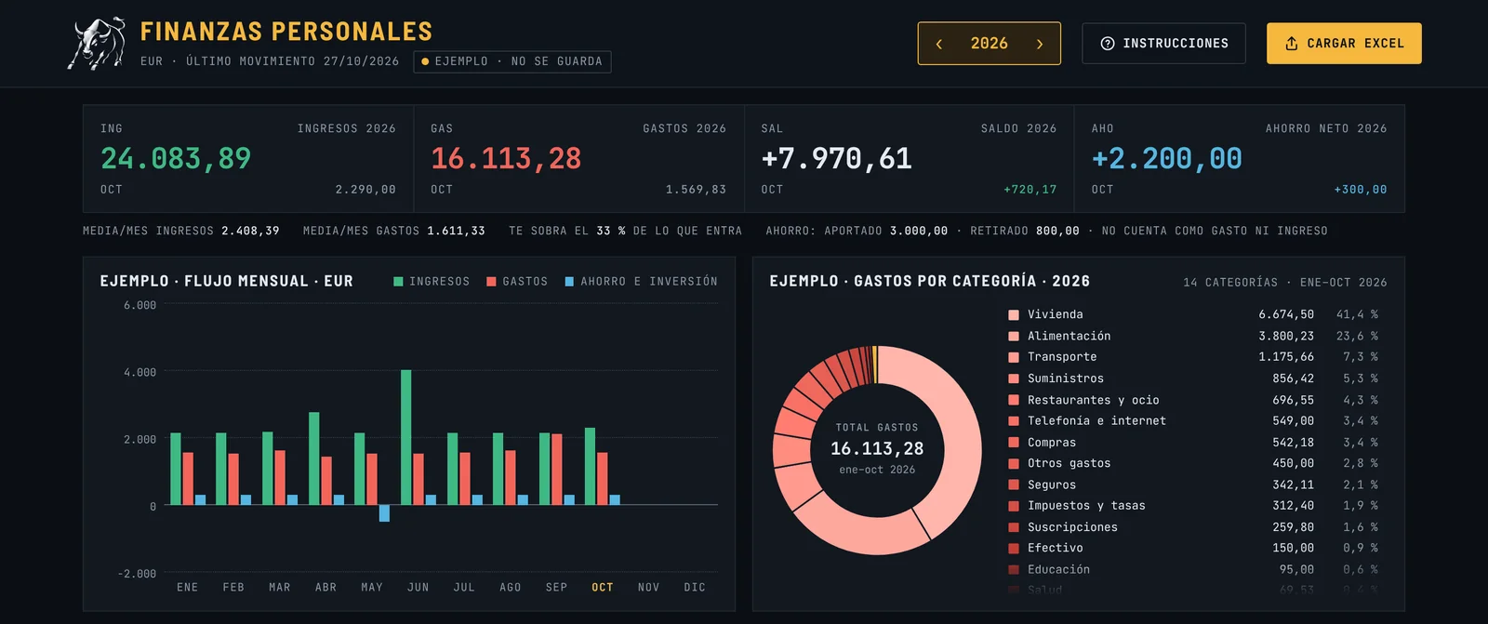1488x624 pixels.
Task: Click the negative May savings bar
Action: [385, 513]
